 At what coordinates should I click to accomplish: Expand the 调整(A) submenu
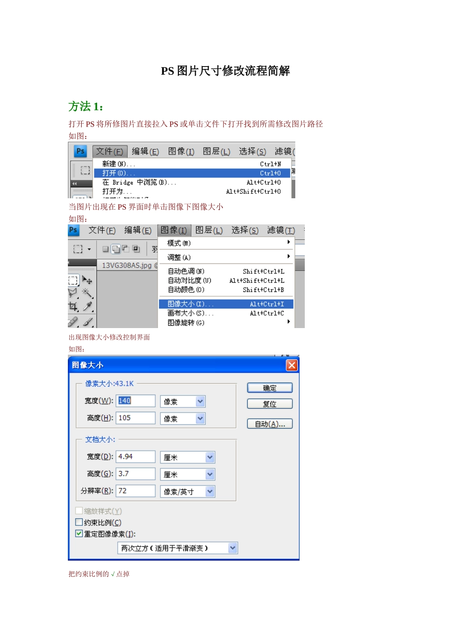pos(227,257)
